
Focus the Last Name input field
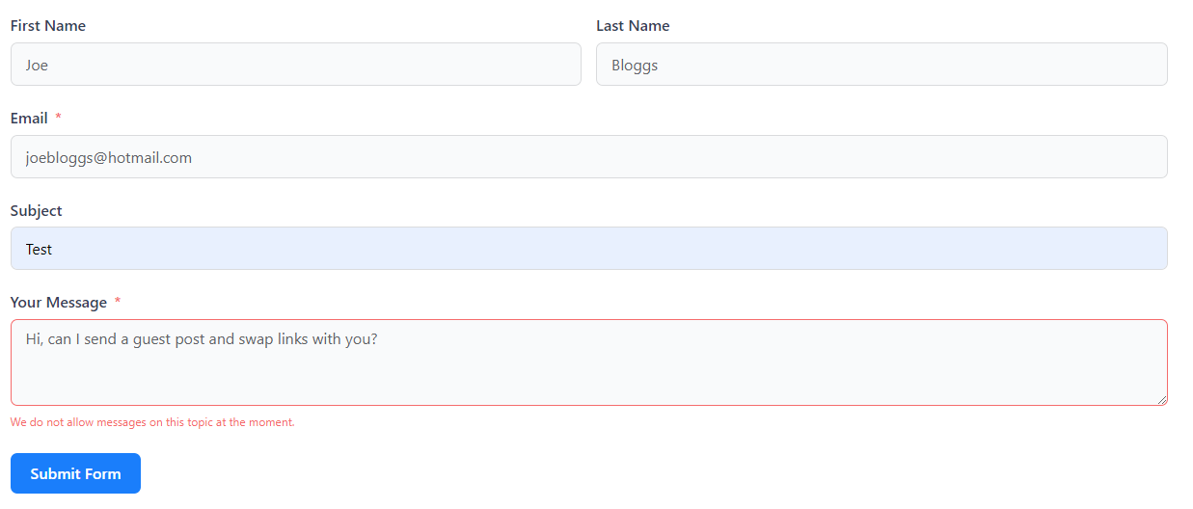pos(881,64)
